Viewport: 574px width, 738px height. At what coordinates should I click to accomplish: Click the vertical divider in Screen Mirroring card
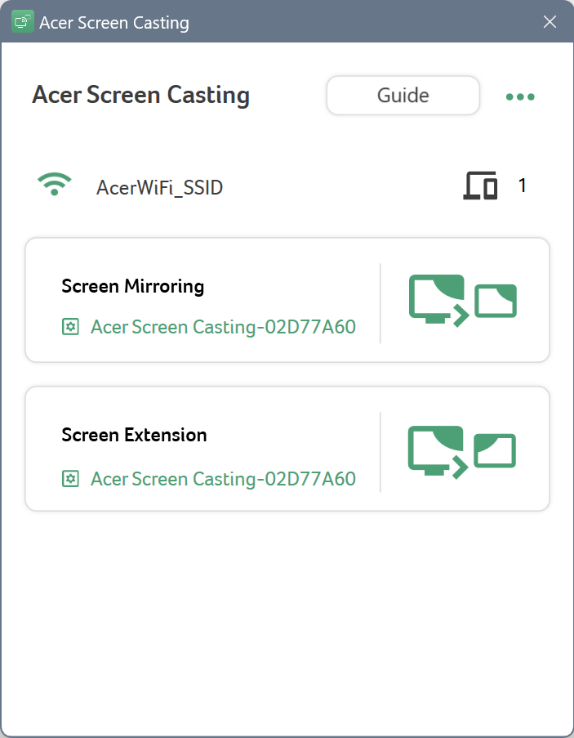(x=380, y=303)
